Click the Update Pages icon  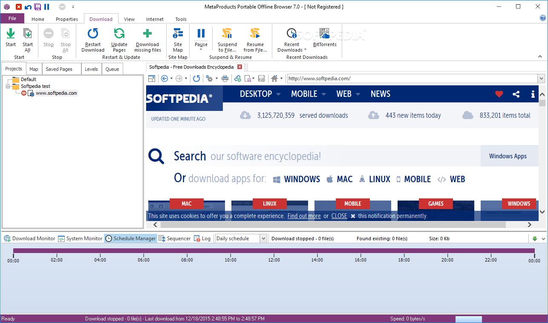click(x=119, y=34)
